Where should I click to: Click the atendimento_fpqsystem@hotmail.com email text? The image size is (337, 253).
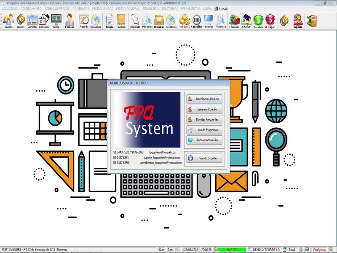161,163
